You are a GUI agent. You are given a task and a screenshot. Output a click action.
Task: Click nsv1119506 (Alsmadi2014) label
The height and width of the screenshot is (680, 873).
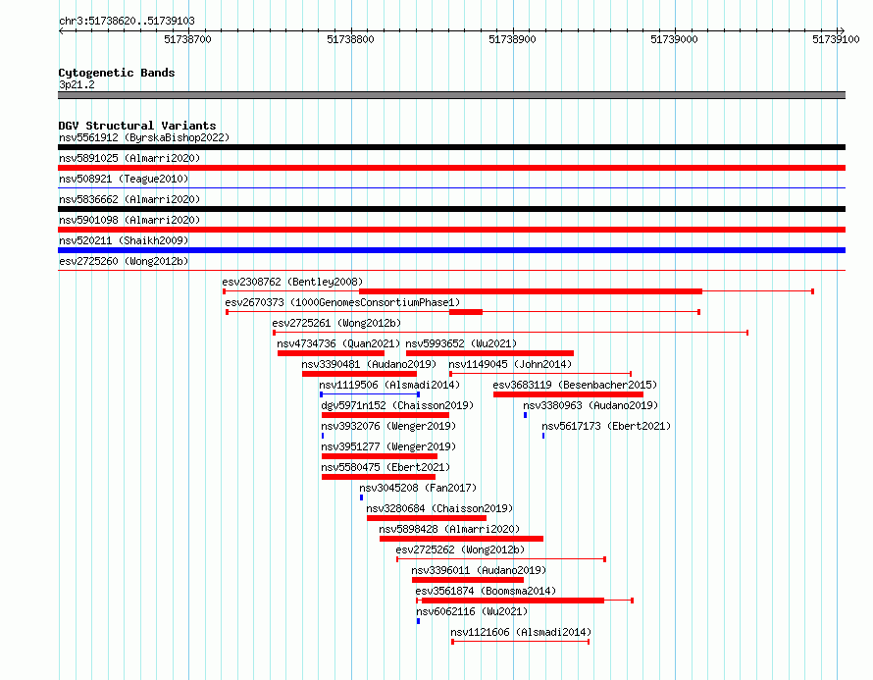389,385
